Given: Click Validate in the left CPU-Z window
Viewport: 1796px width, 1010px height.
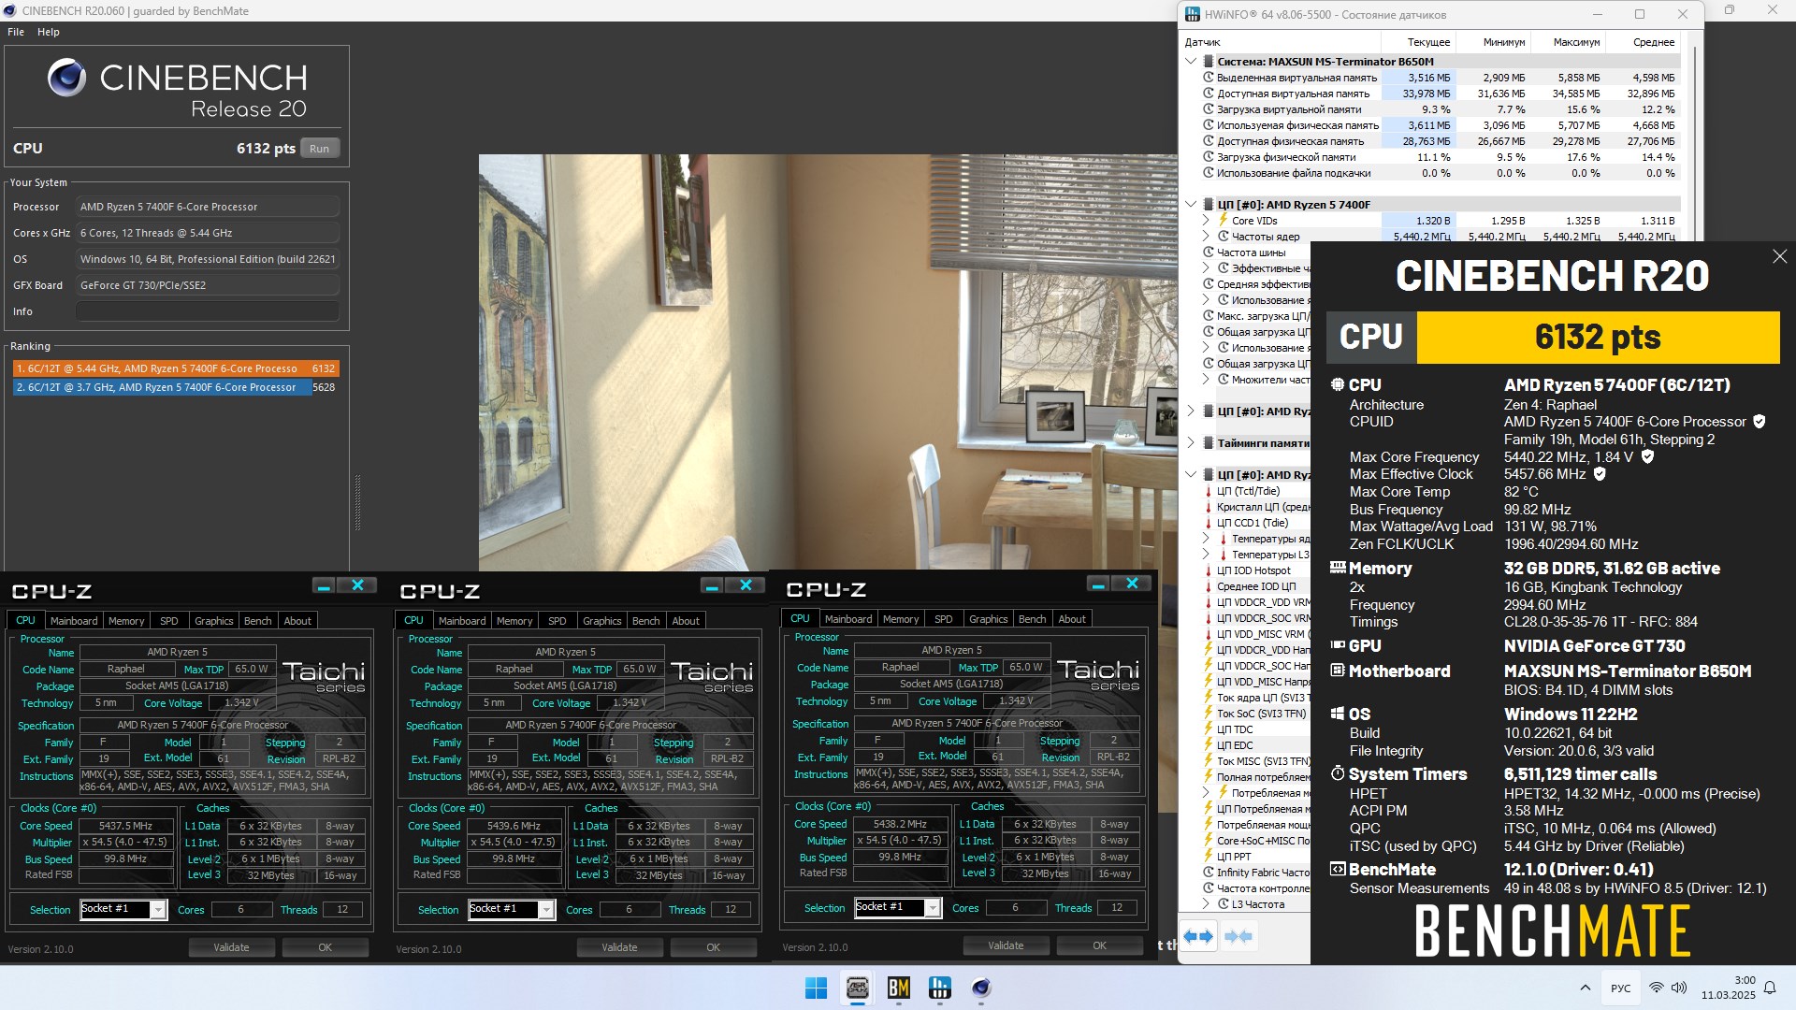Looking at the screenshot, I should coord(231,947).
